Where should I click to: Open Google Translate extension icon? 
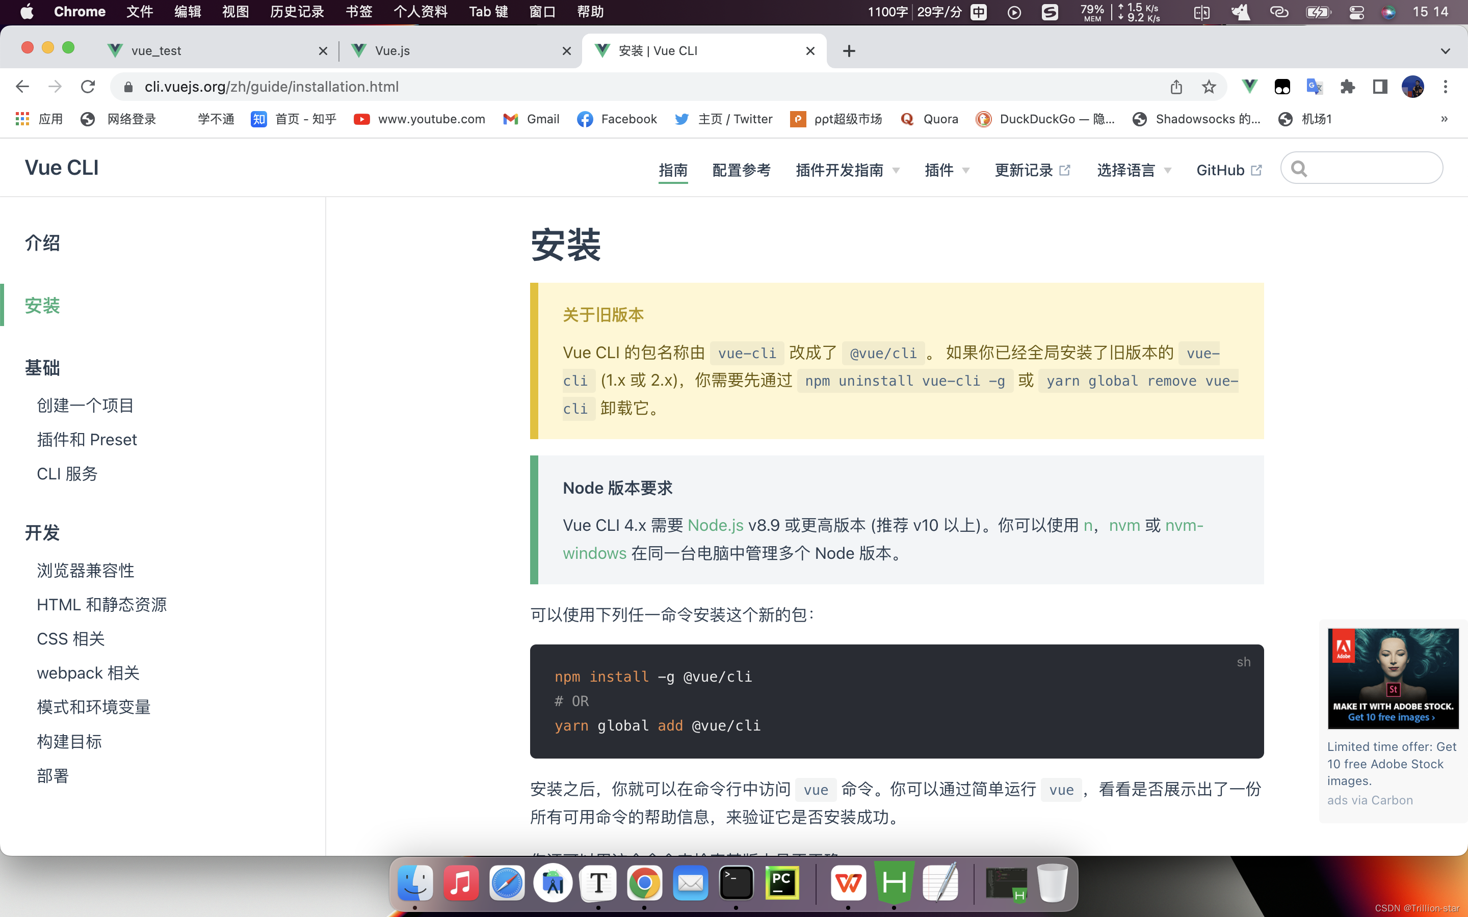(1315, 87)
